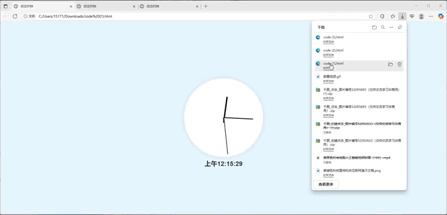Open the Copilot icon

(x=441, y=17)
